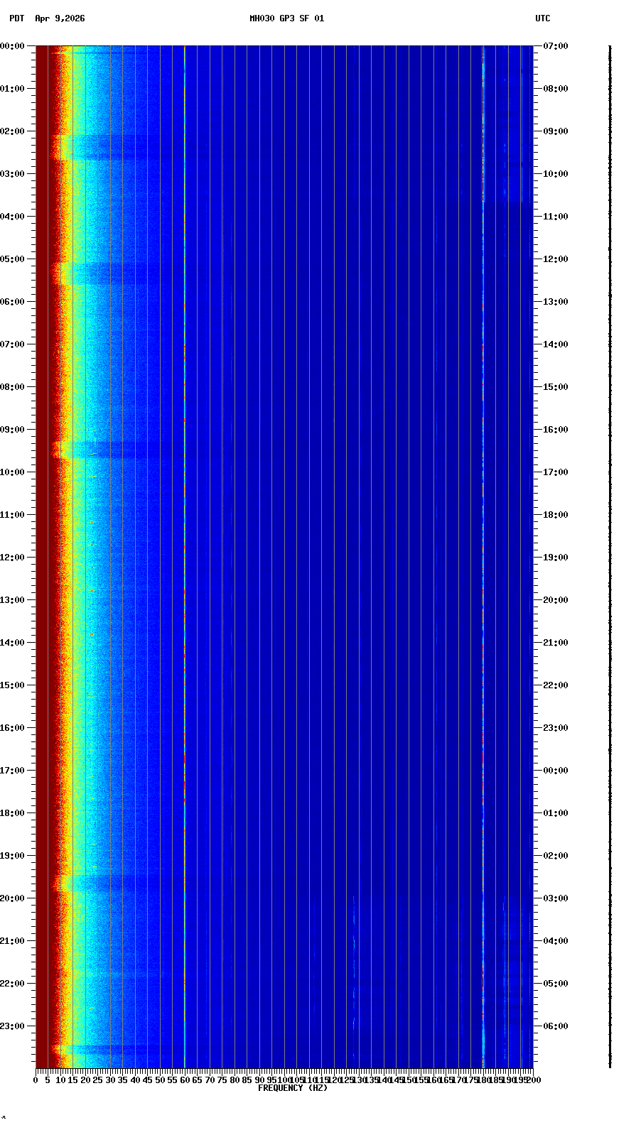Select 05:00 on the PDT time axis
641x1125 pixels.
point(13,259)
